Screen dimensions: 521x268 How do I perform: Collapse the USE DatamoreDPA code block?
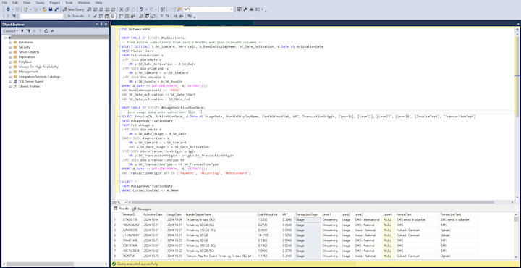(119, 29)
